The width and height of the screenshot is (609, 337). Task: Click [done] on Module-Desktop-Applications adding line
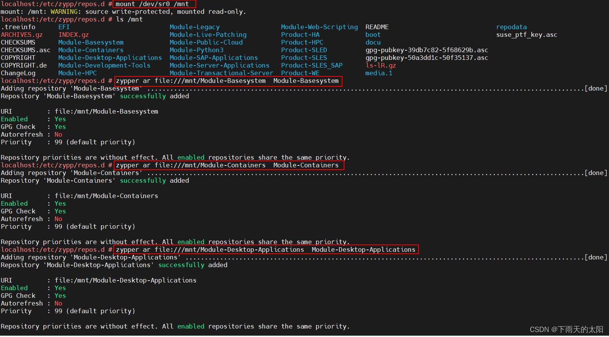point(596,257)
